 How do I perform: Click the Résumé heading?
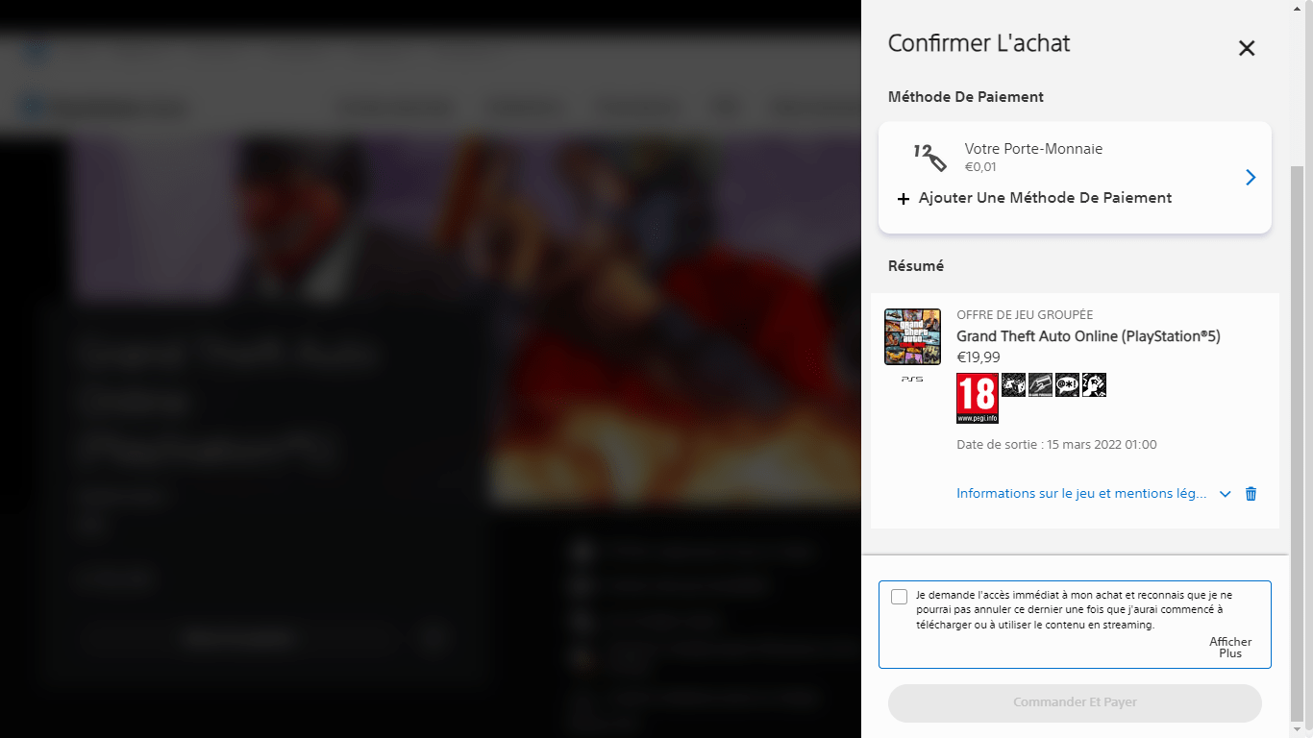coord(916,265)
